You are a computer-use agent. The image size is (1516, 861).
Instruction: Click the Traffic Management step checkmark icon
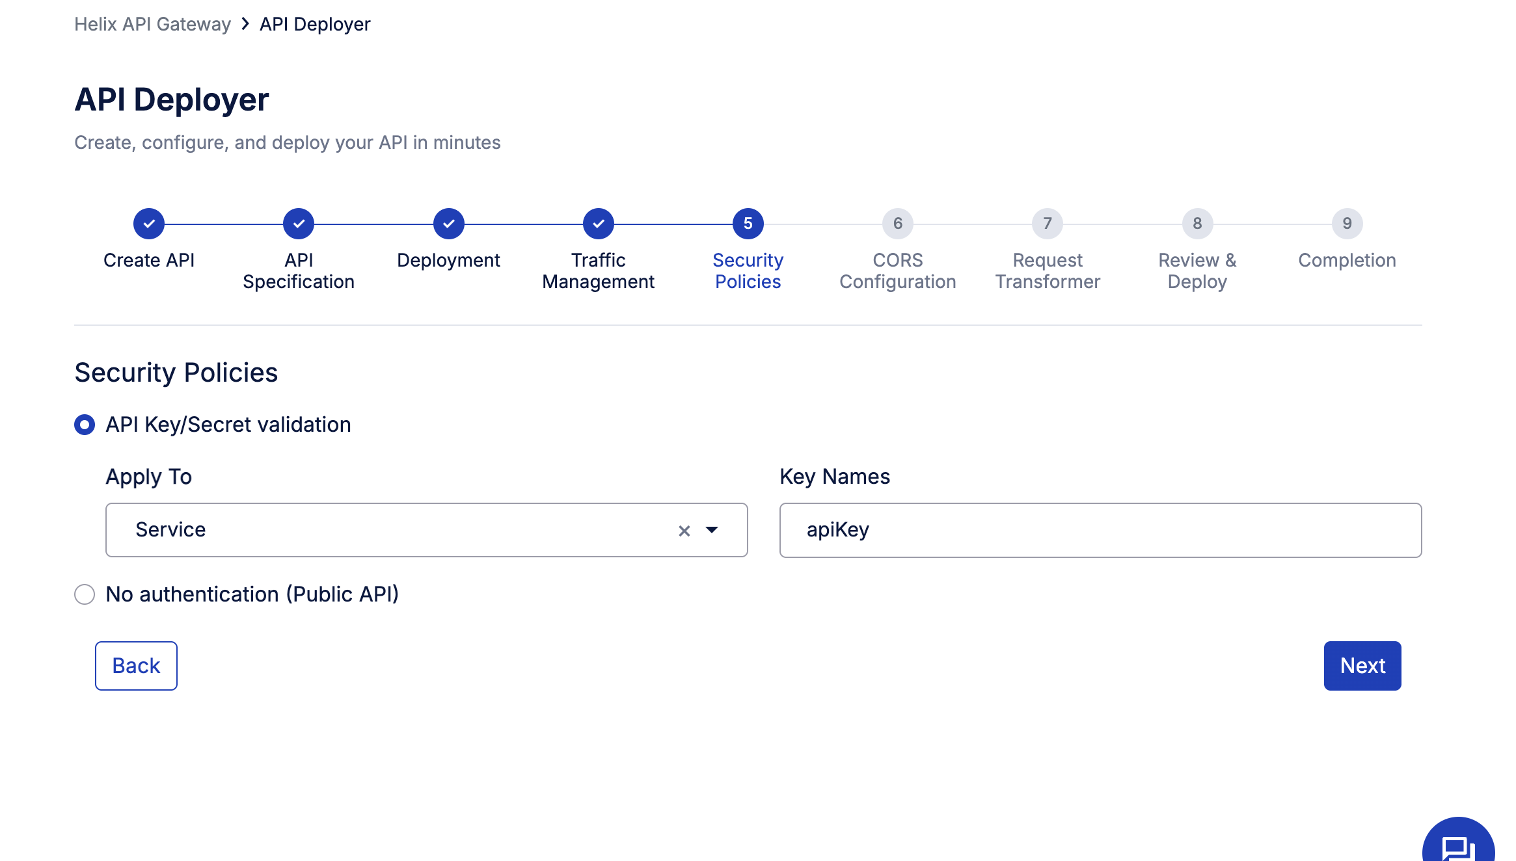click(599, 224)
